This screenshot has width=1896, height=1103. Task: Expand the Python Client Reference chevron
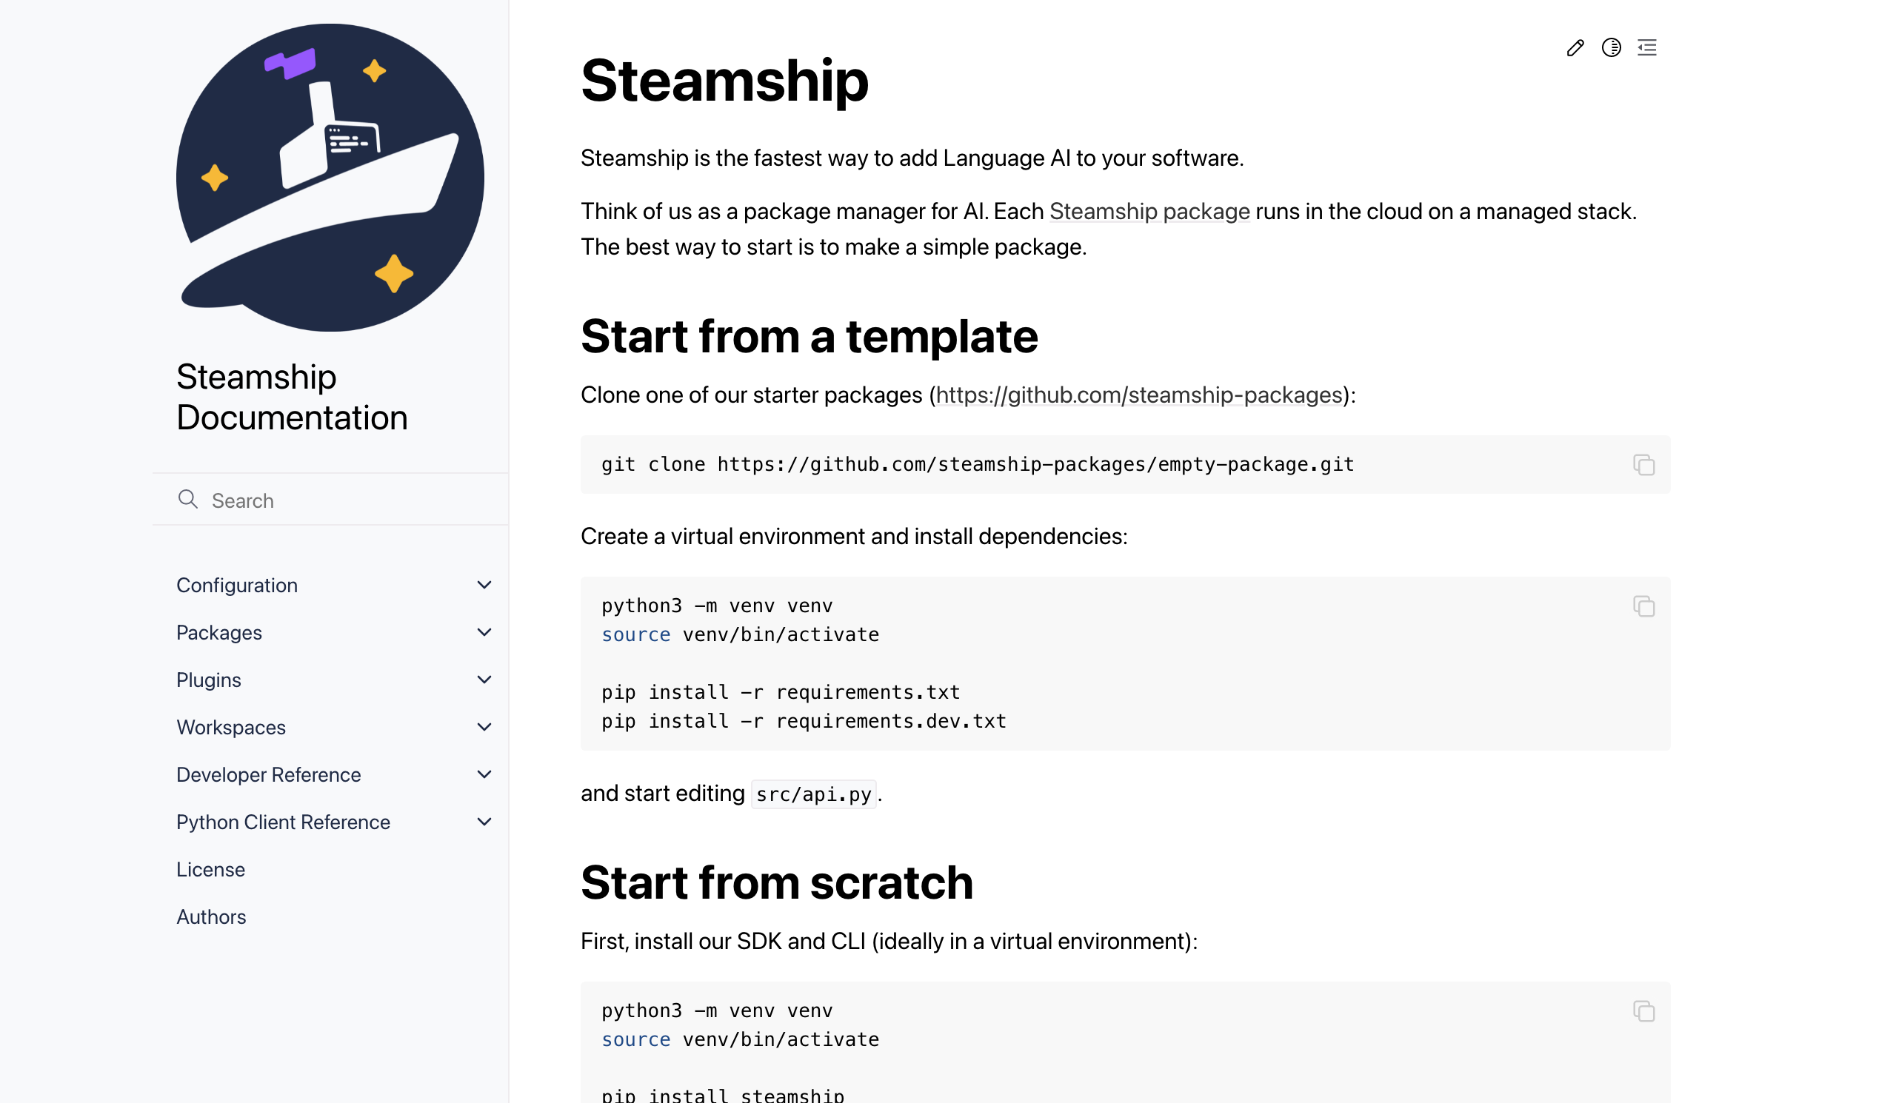click(484, 821)
